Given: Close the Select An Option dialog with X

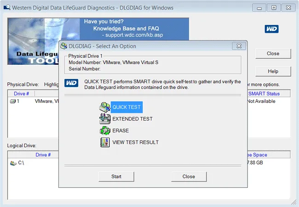Looking at the screenshot, I should pyautogui.click(x=239, y=46).
